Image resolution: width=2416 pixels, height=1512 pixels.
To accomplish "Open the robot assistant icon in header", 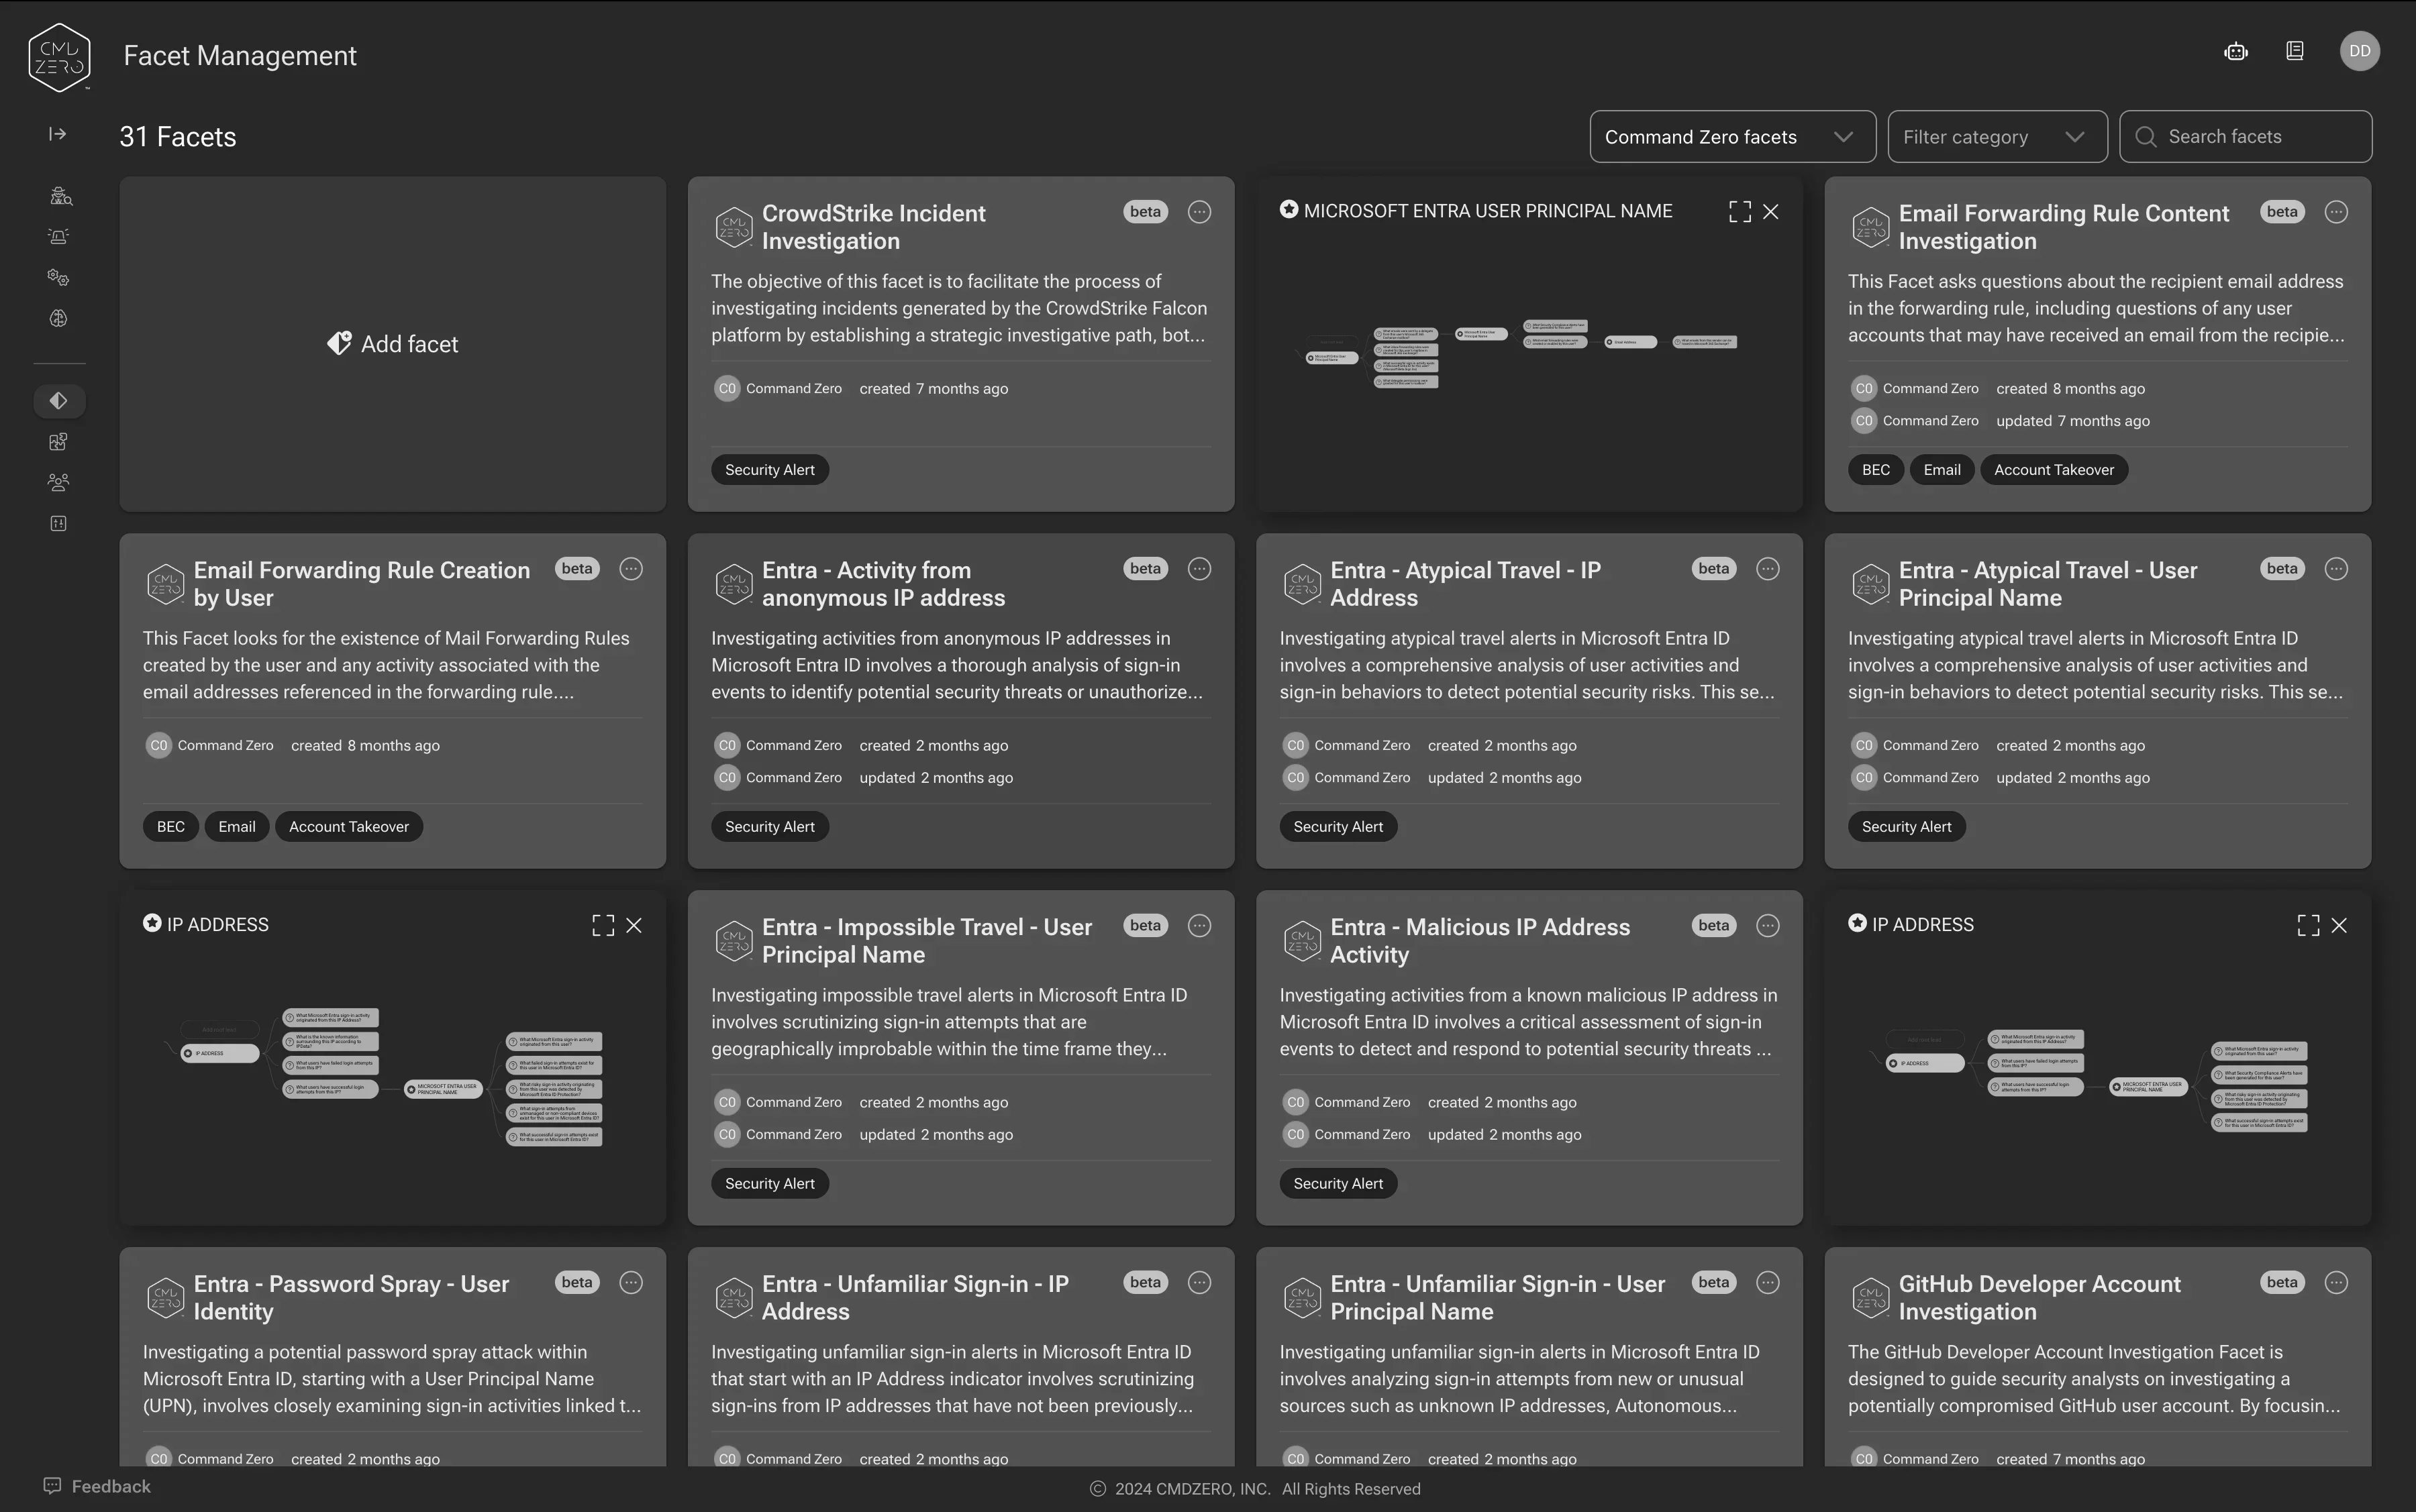I will tap(2236, 51).
